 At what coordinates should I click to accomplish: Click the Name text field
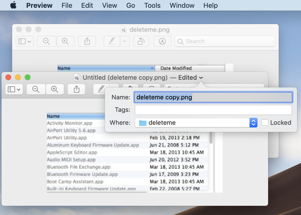213,97
